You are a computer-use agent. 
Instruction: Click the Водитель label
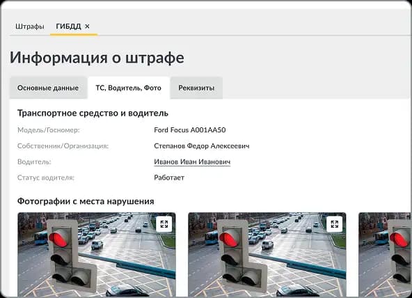34,162
